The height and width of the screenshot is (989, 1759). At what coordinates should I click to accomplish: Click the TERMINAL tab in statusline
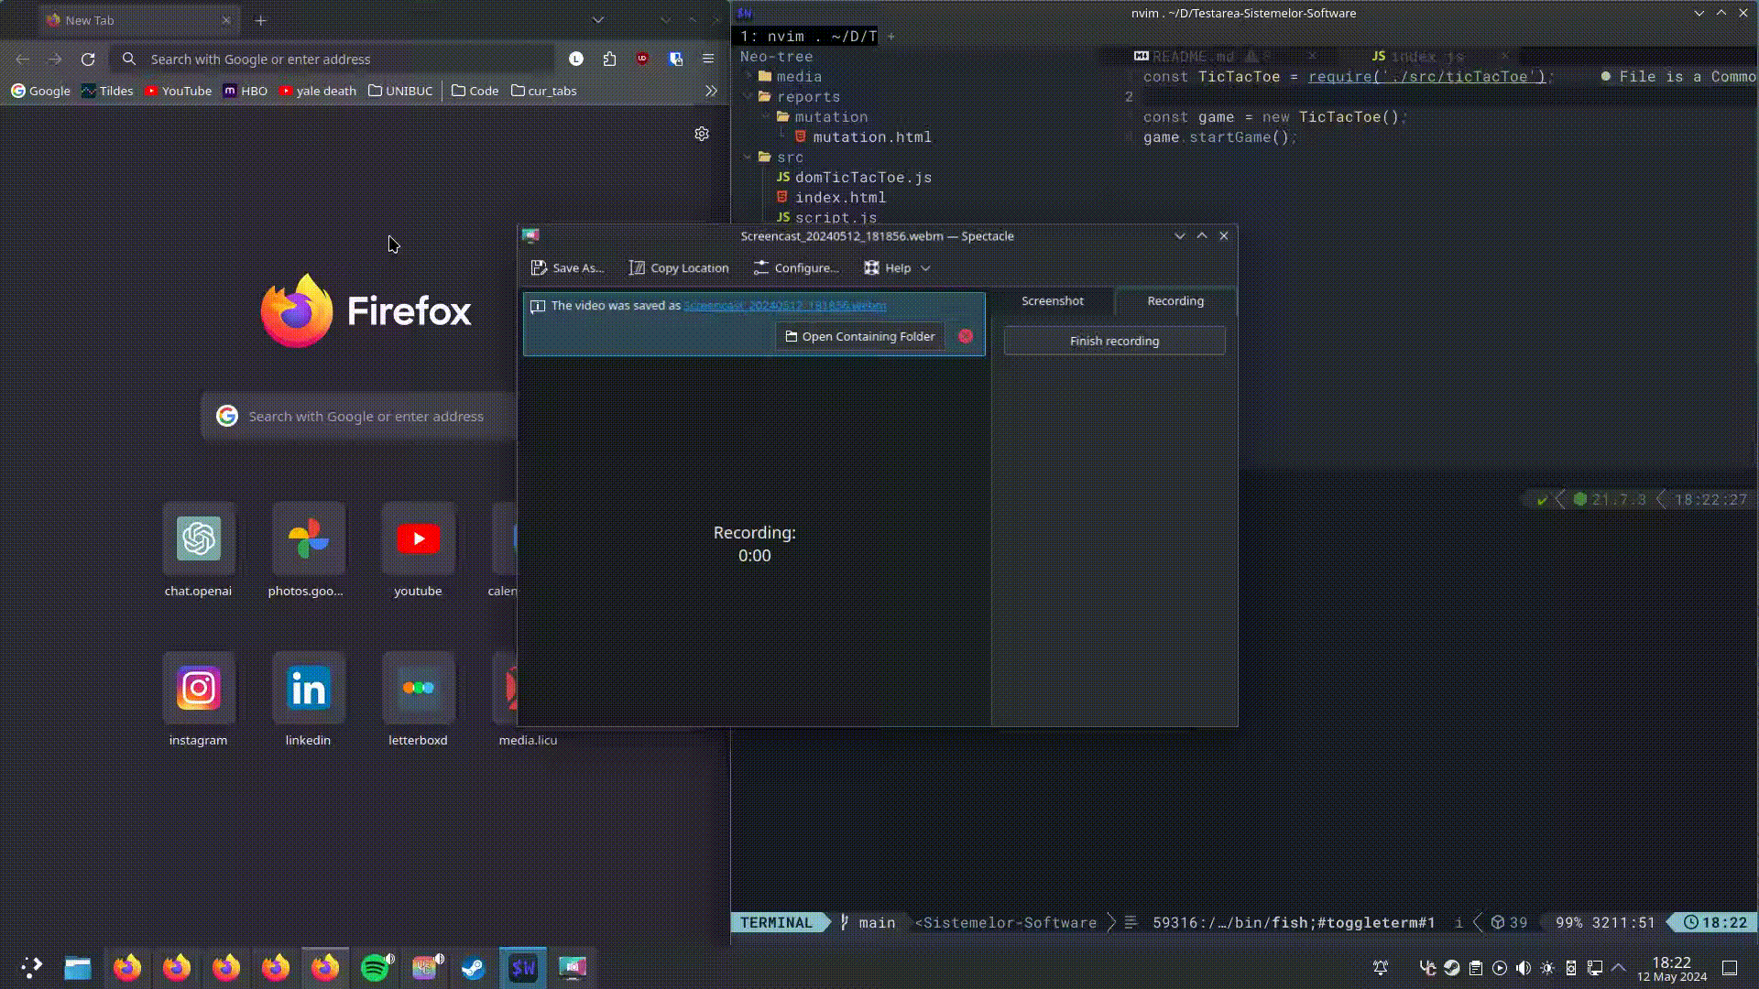(x=776, y=921)
